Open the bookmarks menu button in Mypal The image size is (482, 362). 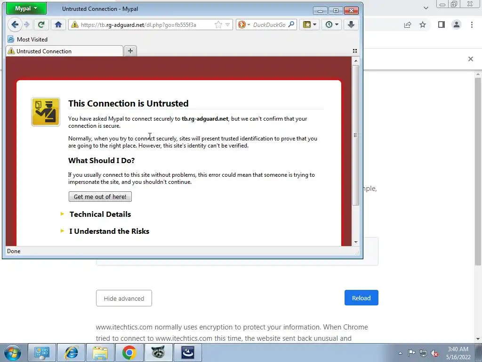[x=309, y=25]
